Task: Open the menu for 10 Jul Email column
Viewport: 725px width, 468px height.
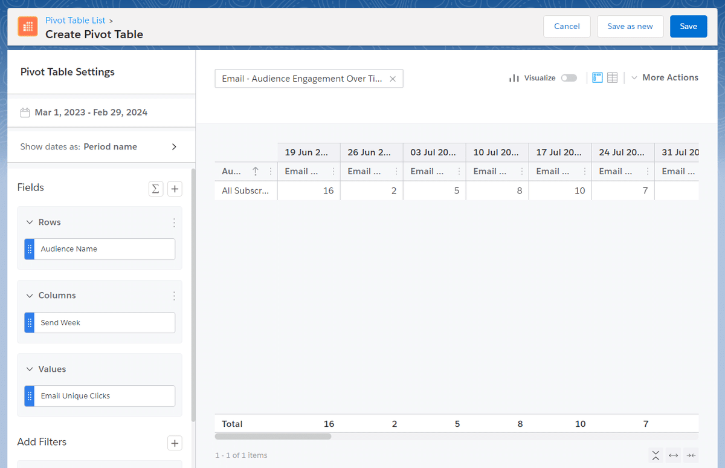Action: tap(521, 171)
